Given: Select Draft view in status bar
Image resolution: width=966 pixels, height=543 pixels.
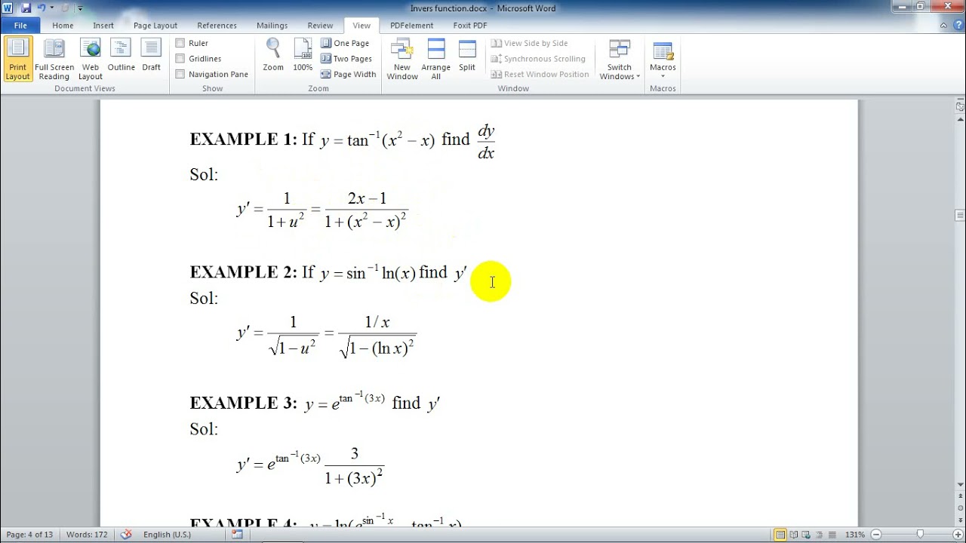Looking at the screenshot, I should point(831,535).
